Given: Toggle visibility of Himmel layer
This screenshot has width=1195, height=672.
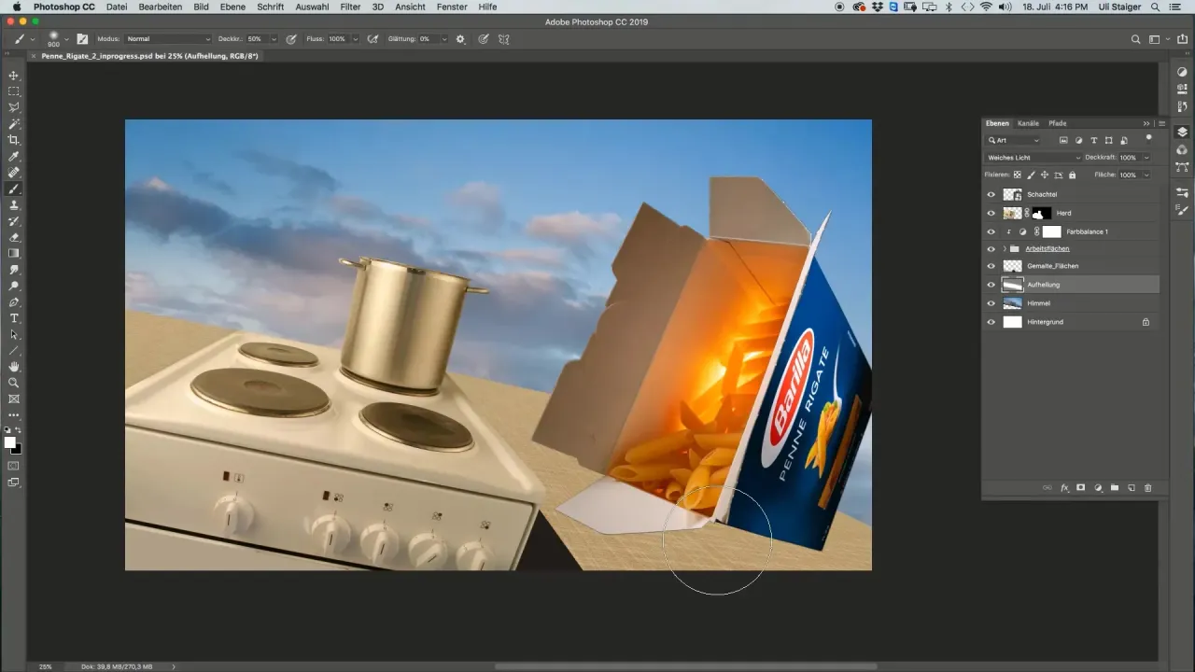Looking at the screenshot, I should point(991,303).
